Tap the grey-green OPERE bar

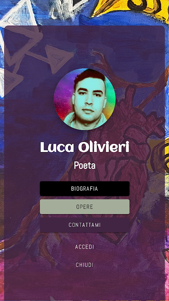(x=85, y=207)
